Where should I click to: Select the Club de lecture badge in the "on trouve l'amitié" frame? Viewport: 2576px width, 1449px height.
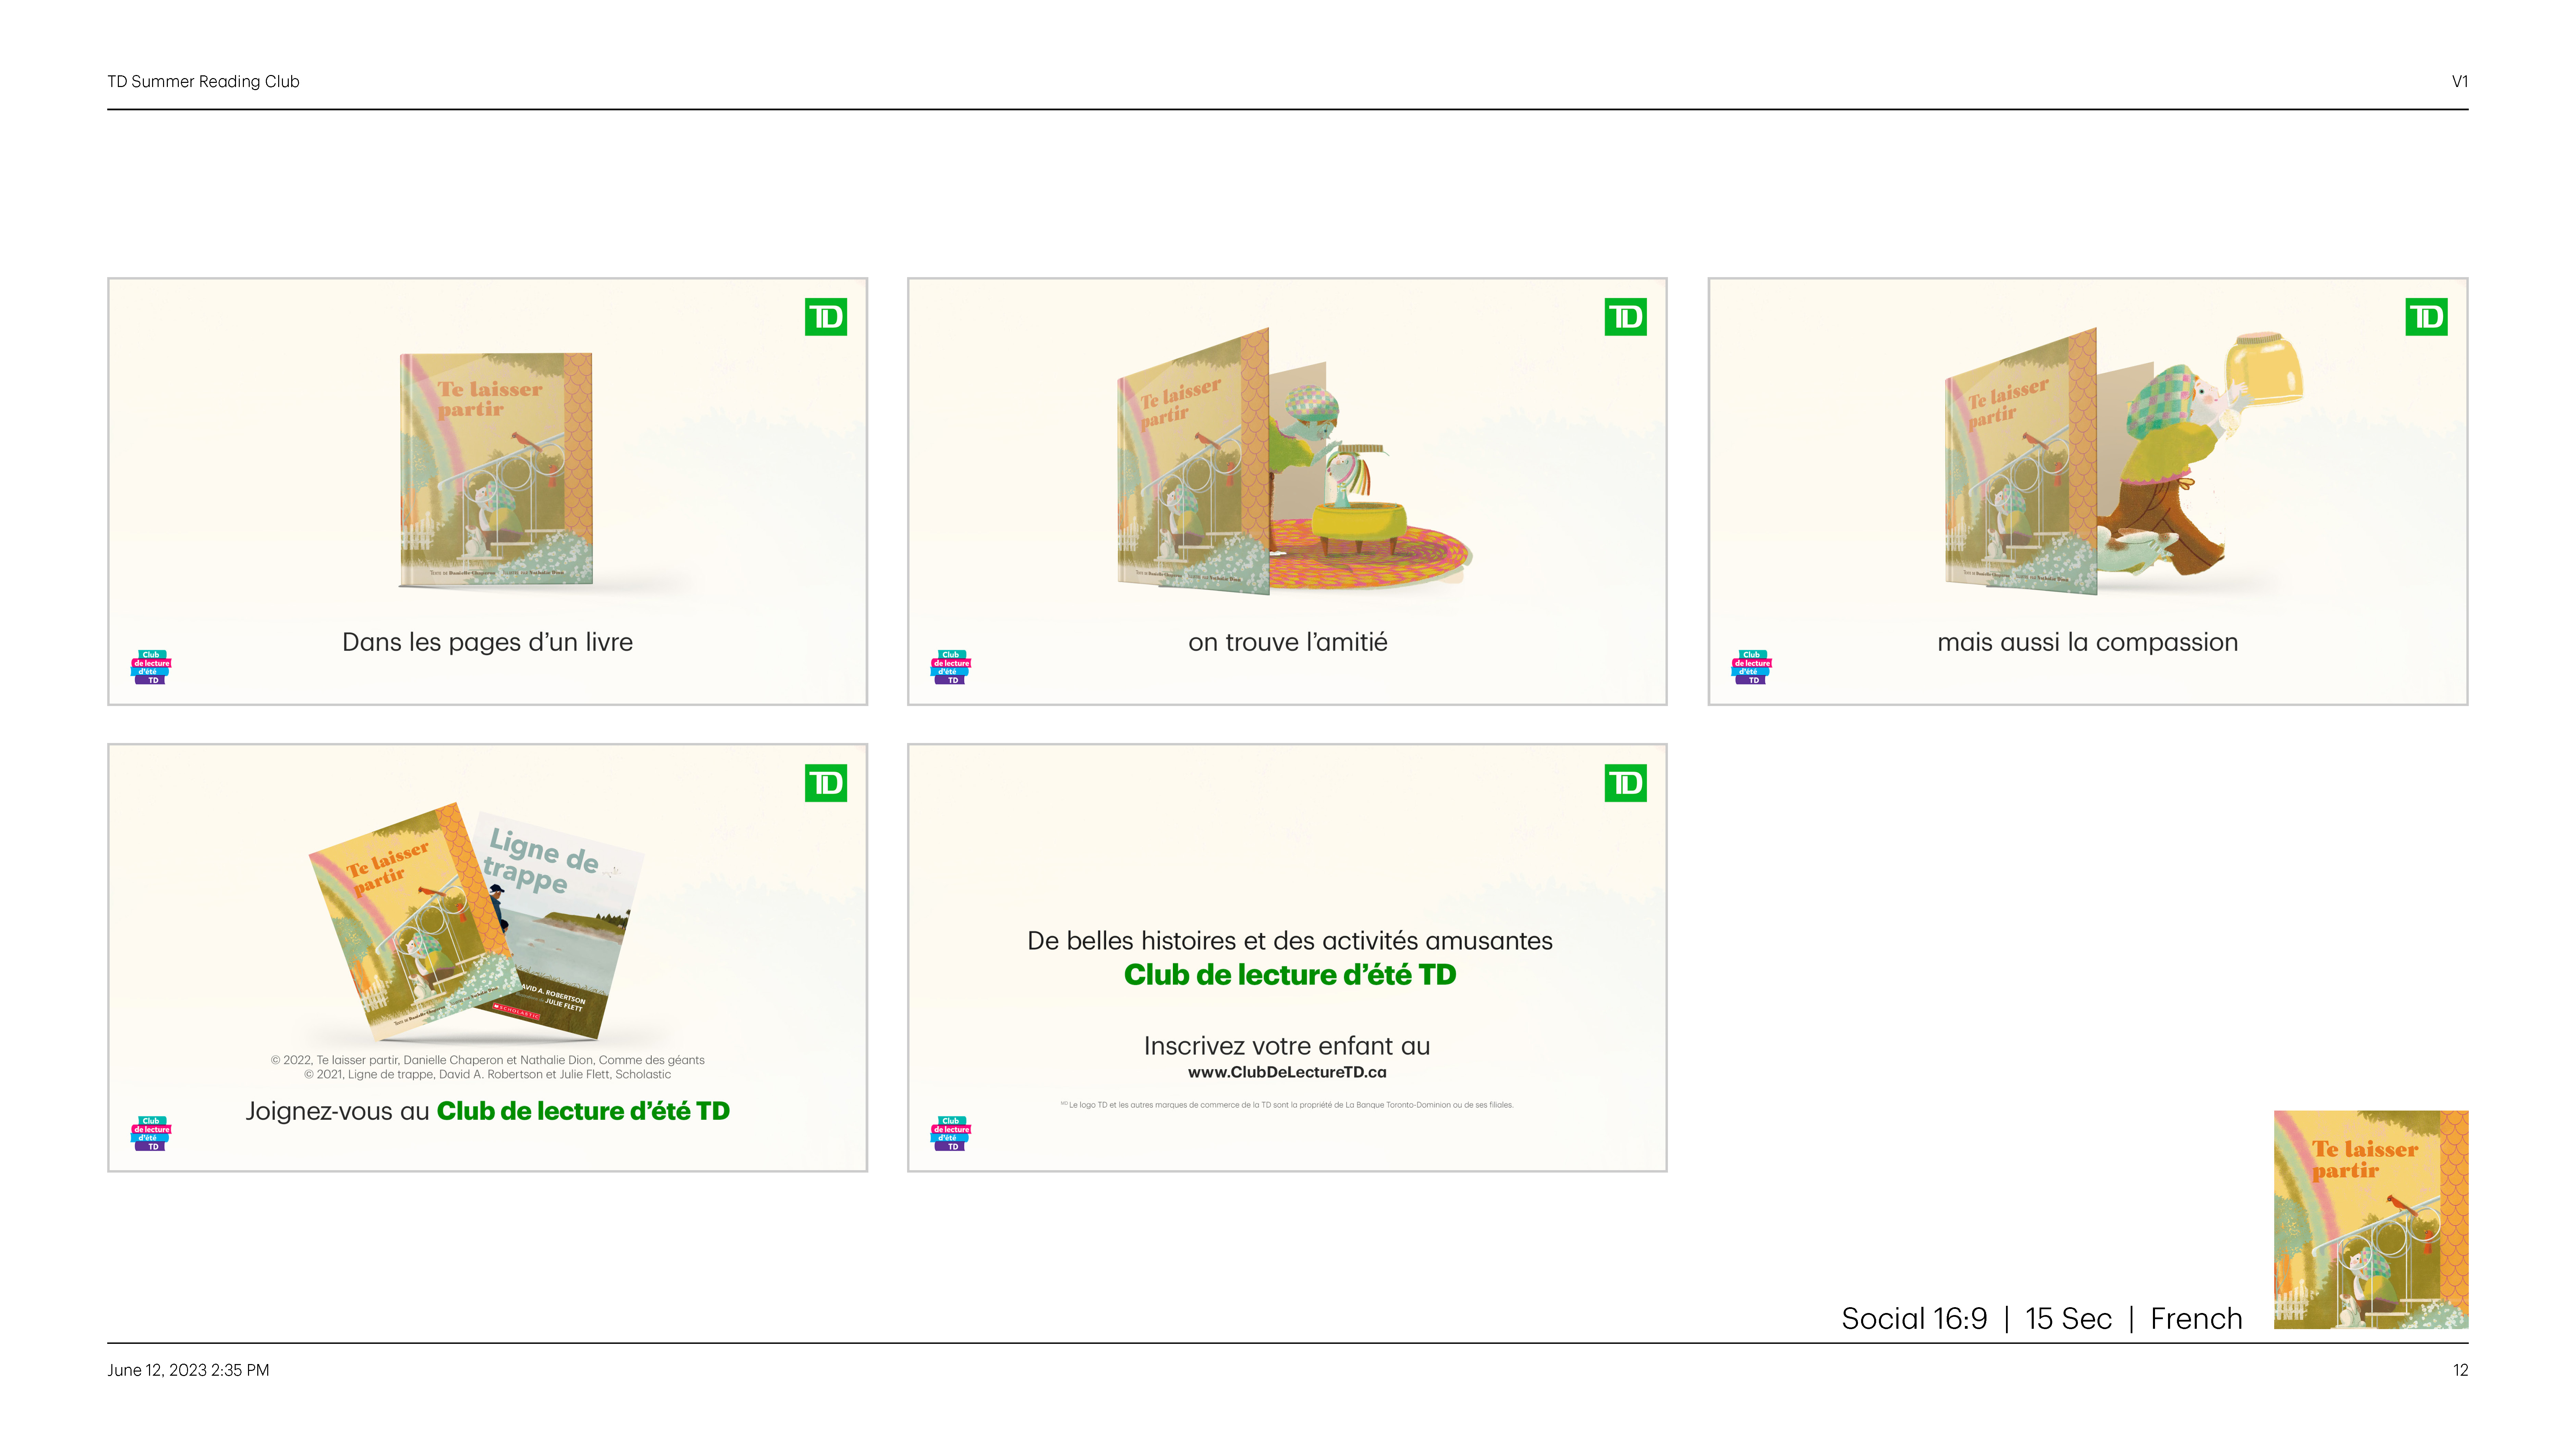pyautogui.click(x=951, y=667)
